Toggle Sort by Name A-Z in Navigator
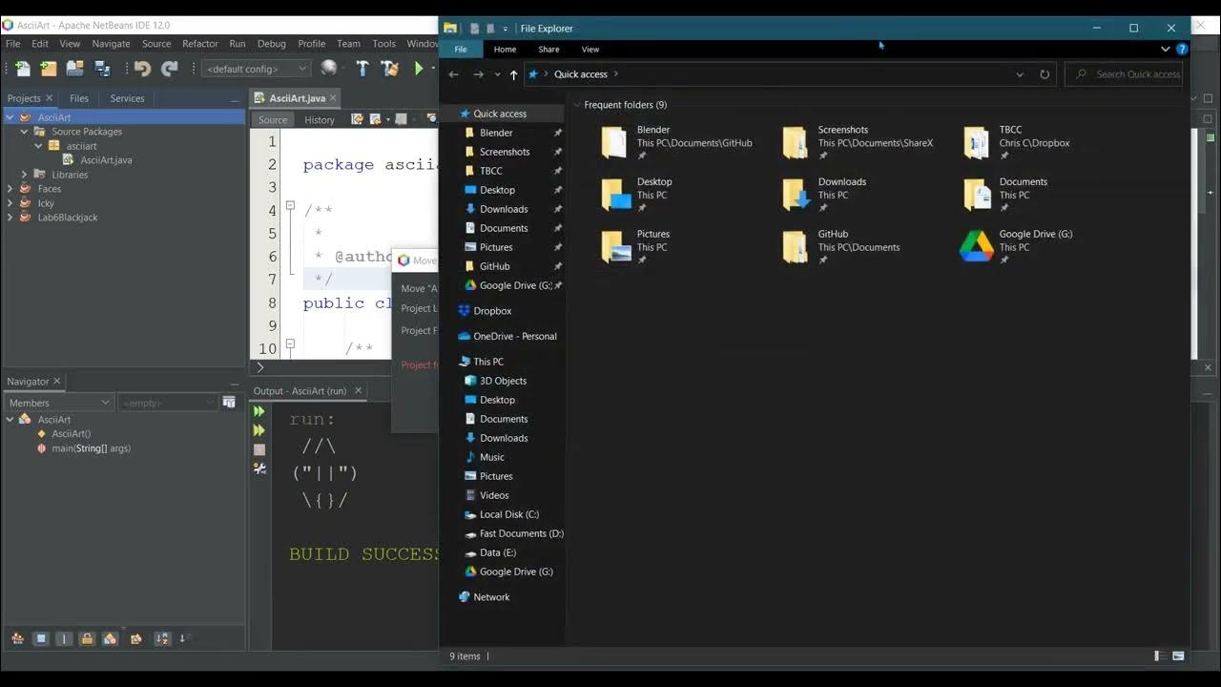The image size is (1221, 687). (162, 638)
